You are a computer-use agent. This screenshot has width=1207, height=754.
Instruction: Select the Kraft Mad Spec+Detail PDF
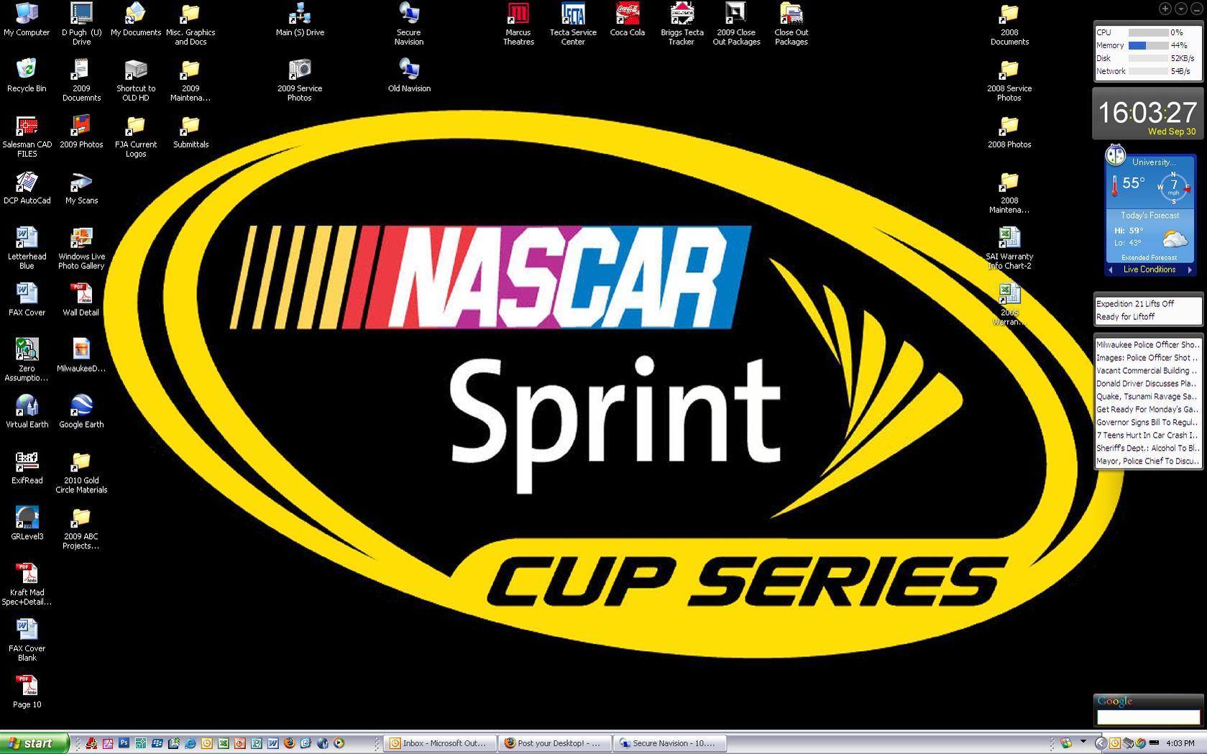pos(27,584)
